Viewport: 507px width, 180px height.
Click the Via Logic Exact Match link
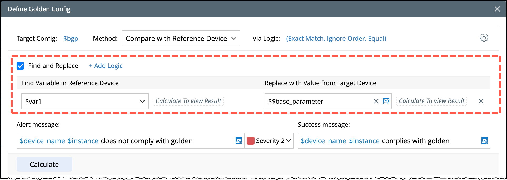[x=336, y=39]
